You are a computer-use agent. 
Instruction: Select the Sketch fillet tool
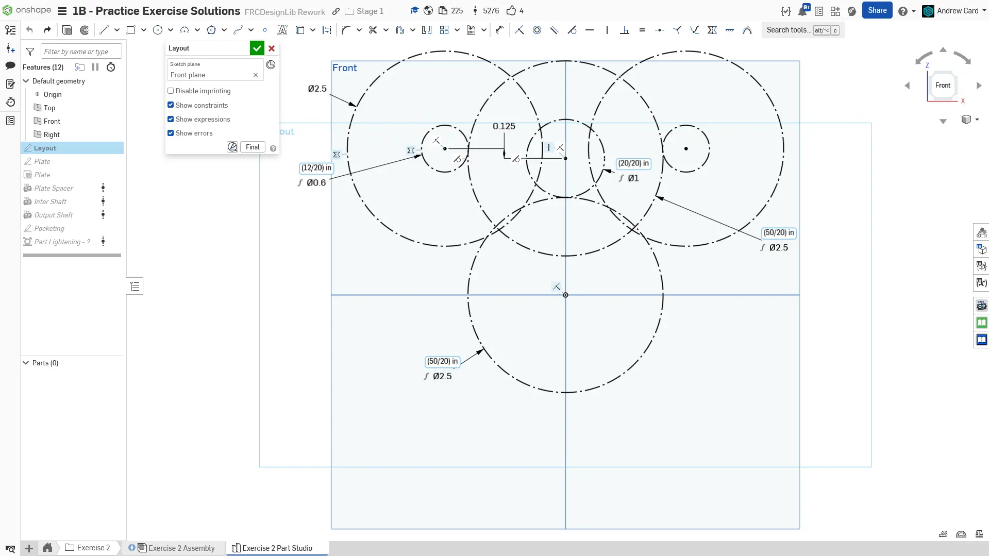click(346, 30)
